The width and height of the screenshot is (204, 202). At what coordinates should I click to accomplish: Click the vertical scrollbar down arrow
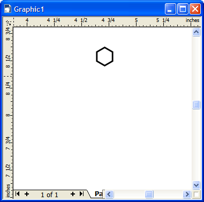[196, 185]
